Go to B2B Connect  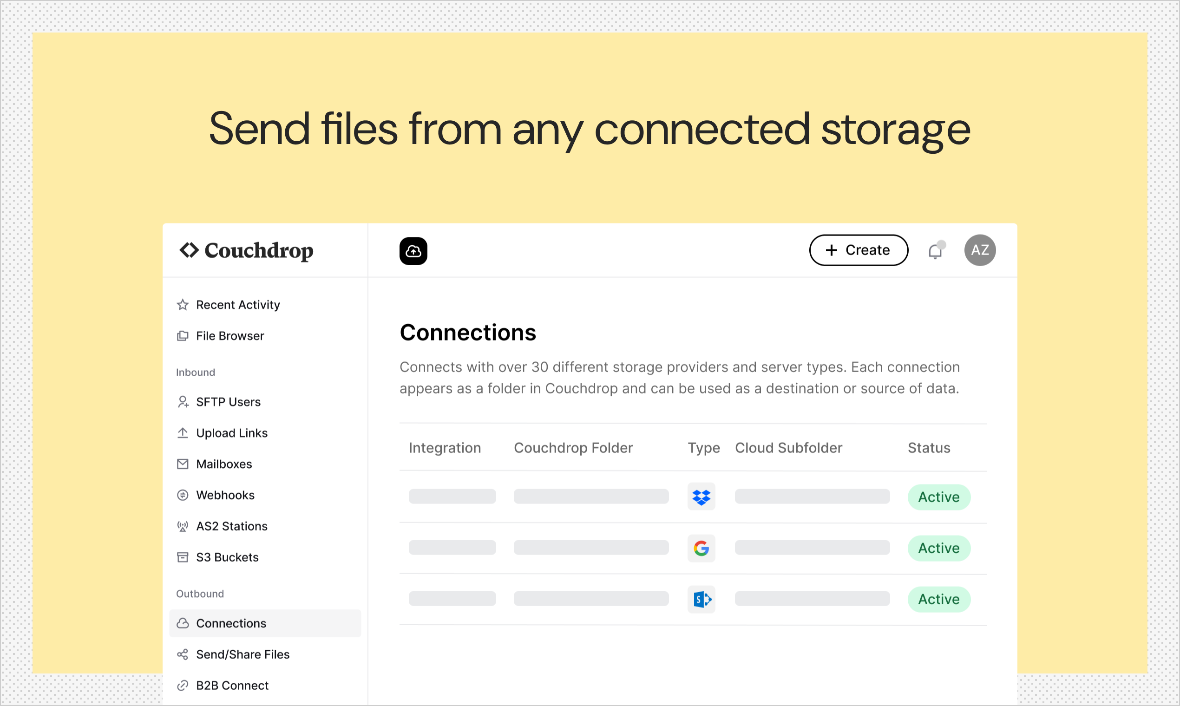coord(232,685)
